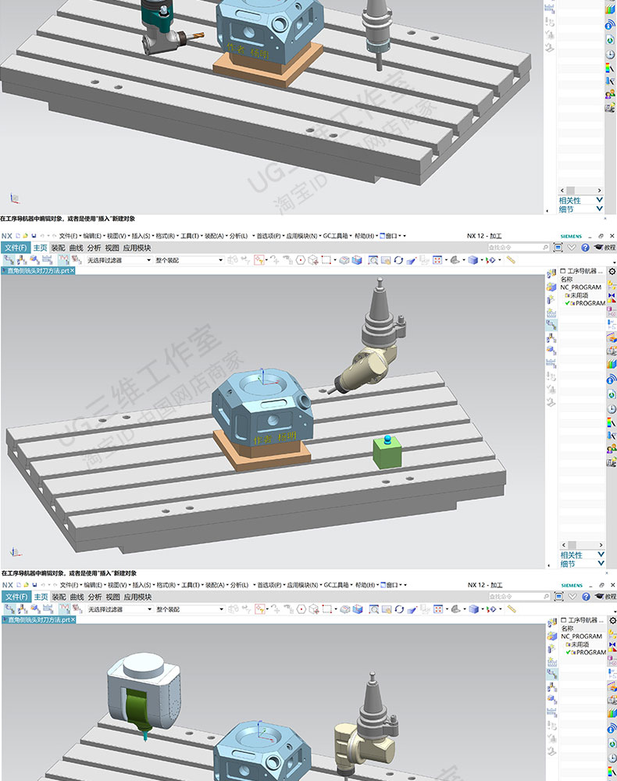Click the measure ruler icon in middle toolbar
The width and height of the screenshot is (617, 781).
[x=511, y=259]
